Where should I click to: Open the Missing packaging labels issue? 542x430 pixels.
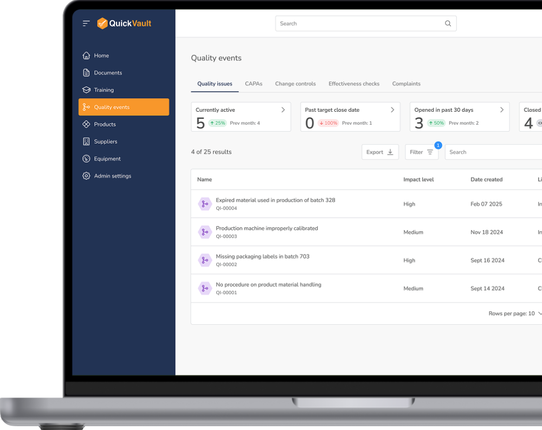[x=262, y=256]
